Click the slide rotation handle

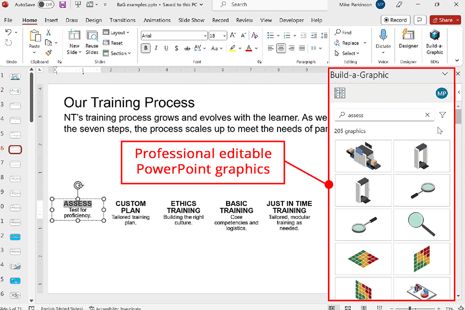pyautogui.click(x=78, y=186)
